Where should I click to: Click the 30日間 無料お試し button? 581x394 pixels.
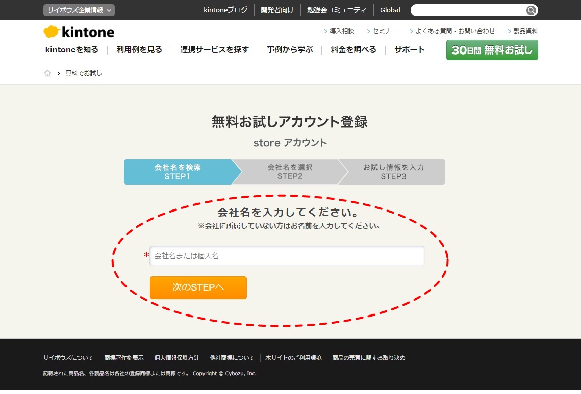tap(492, 50)
